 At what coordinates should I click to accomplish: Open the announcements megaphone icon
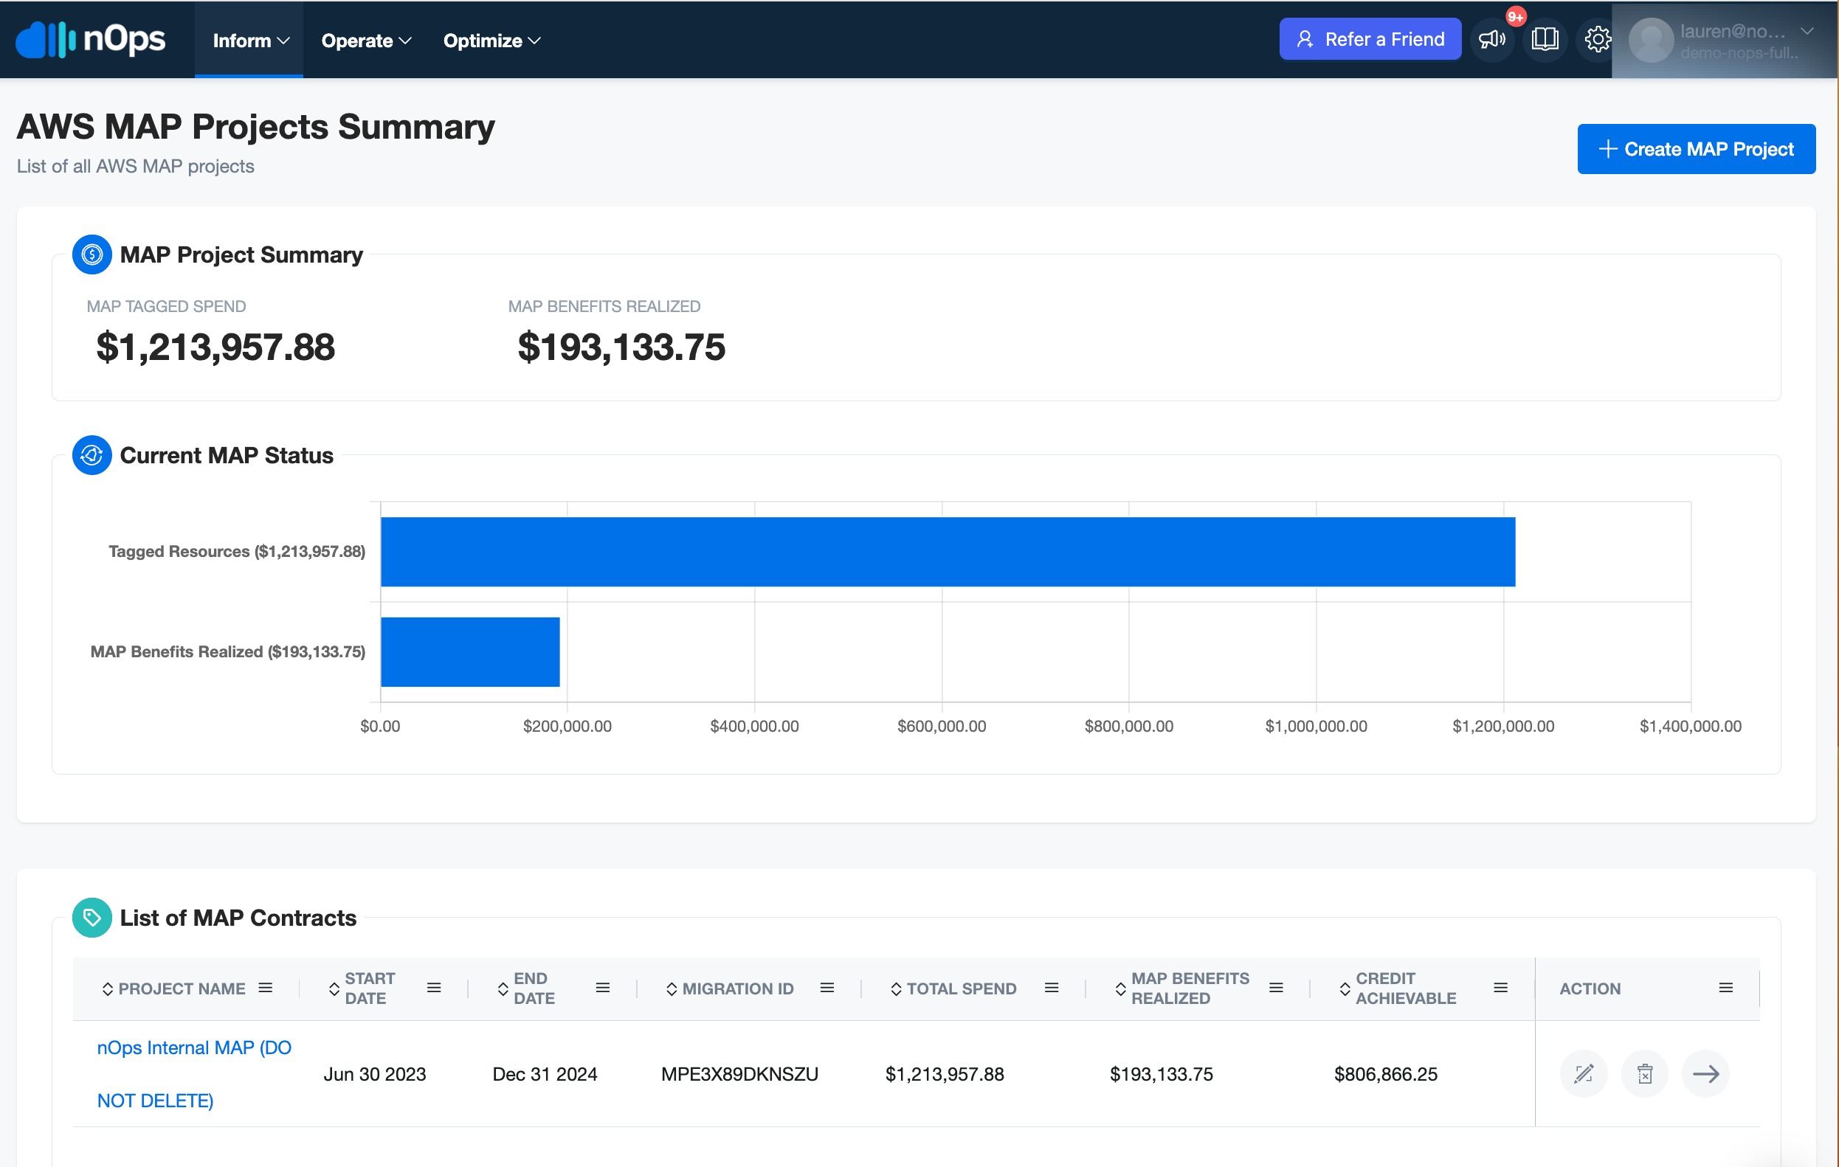point(1491,39)
